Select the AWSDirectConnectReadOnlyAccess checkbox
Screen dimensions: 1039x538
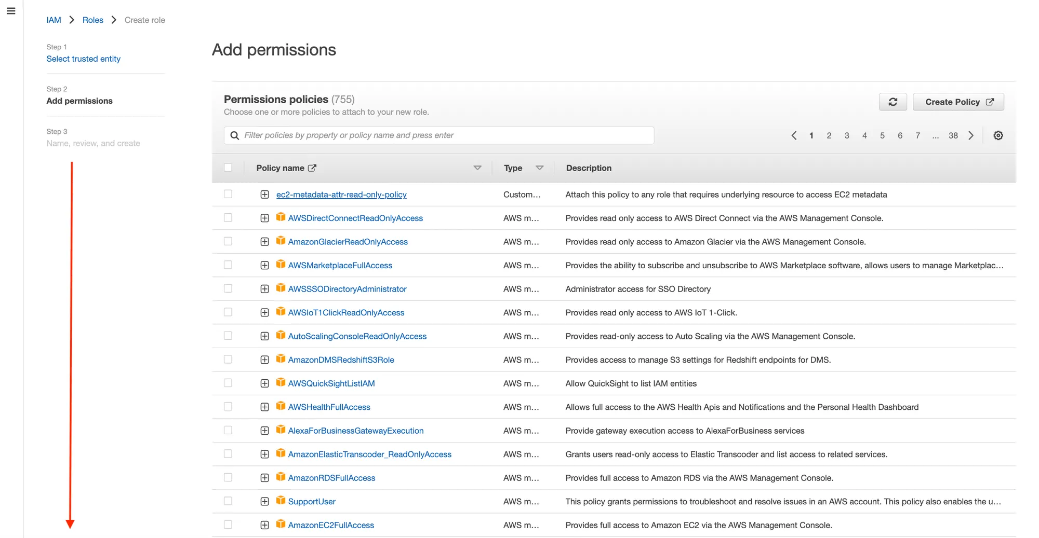[228, 218]
